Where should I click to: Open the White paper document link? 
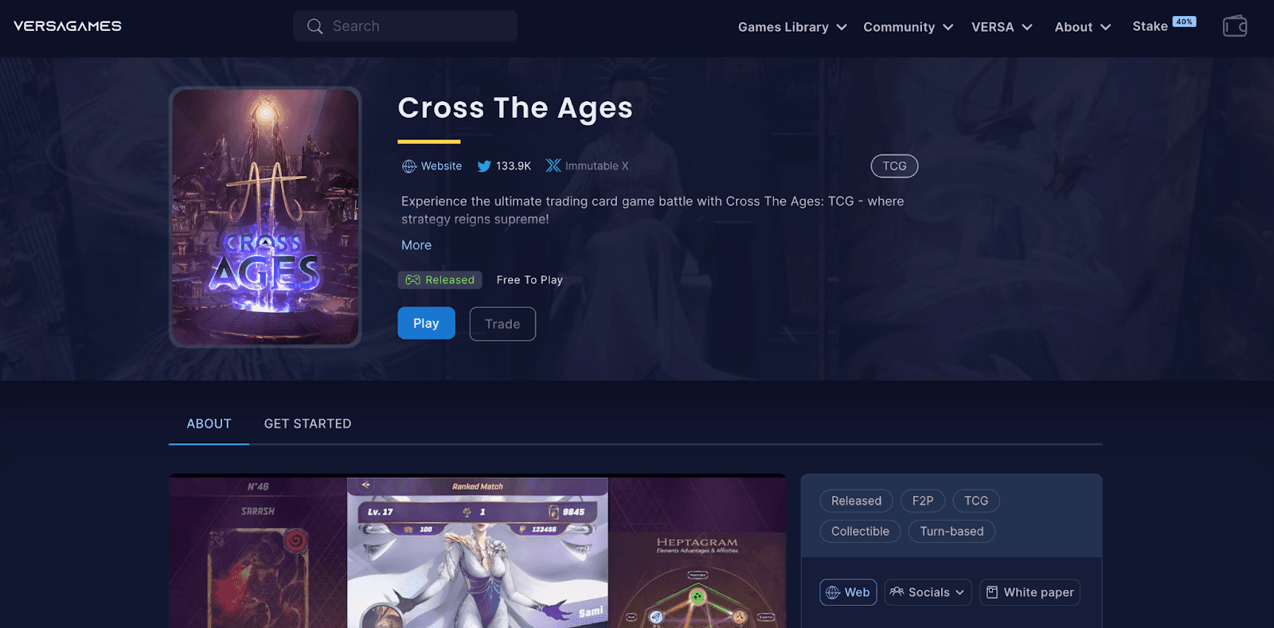click(x=1030, y=592)
